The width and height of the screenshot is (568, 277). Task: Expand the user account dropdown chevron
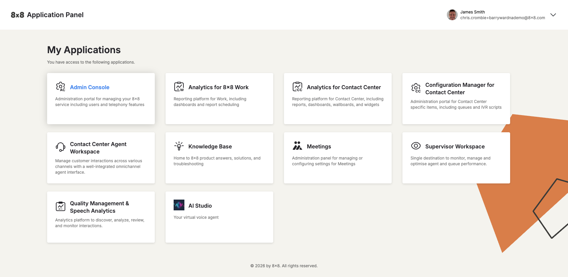click(553, 15)
